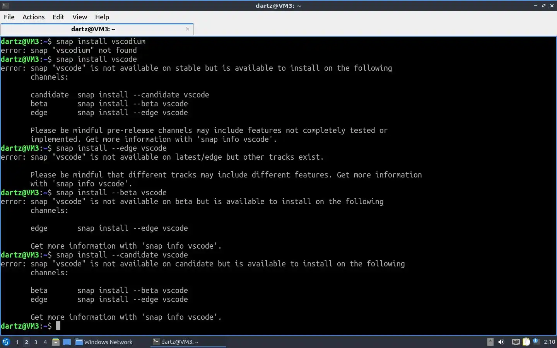Click the first 'snap install vscodium' command
The height and width of the screenshot is (348, 557).
[x=101, y=41]
